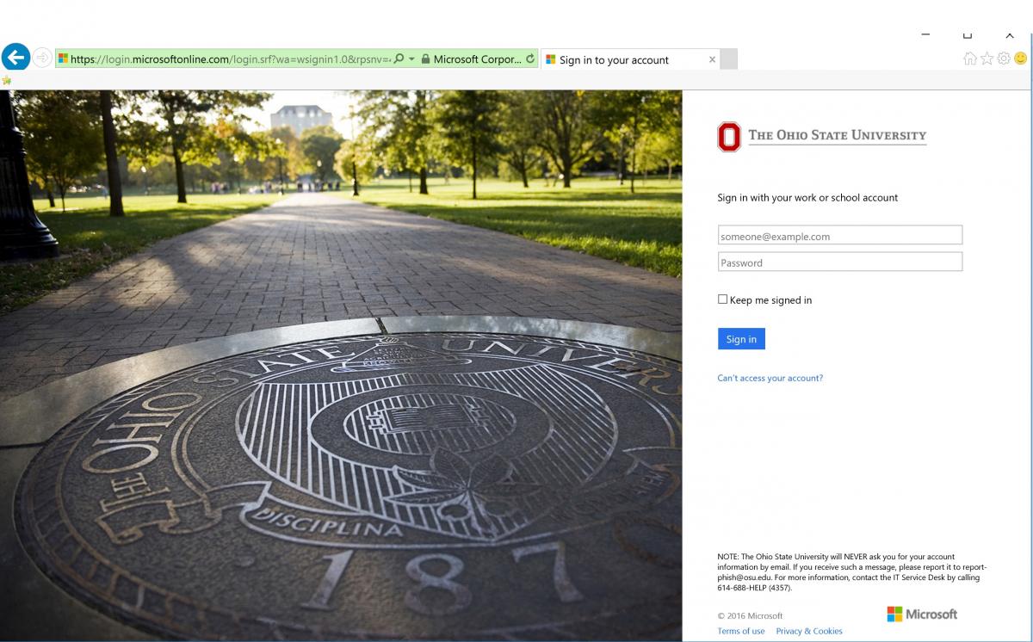
Task: Click the blue Sign in button
Action: [741, 339]
